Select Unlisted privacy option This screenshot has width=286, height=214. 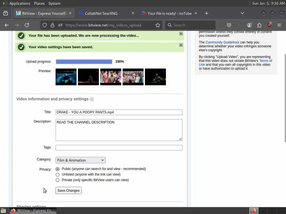click(x=58, y=175)
